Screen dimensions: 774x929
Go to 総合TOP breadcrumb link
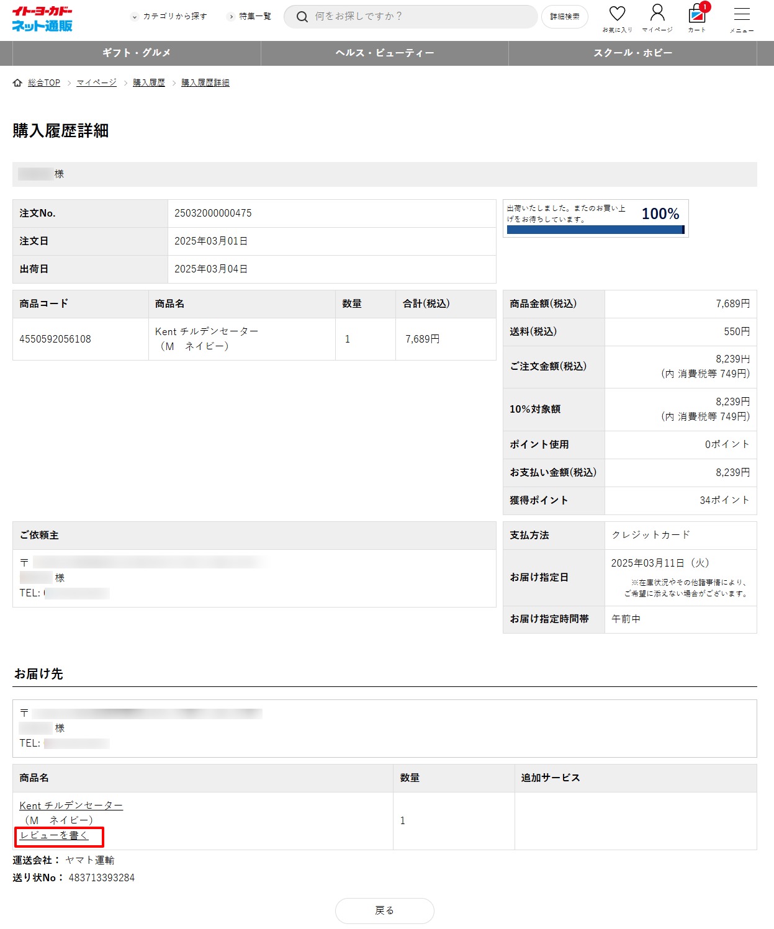(x=44, y=83)
